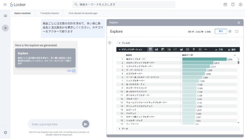Select the Chat started 18 seconds ago breadcrumb
This screenshot has width=245, height=139.
[x=83, y=13]
